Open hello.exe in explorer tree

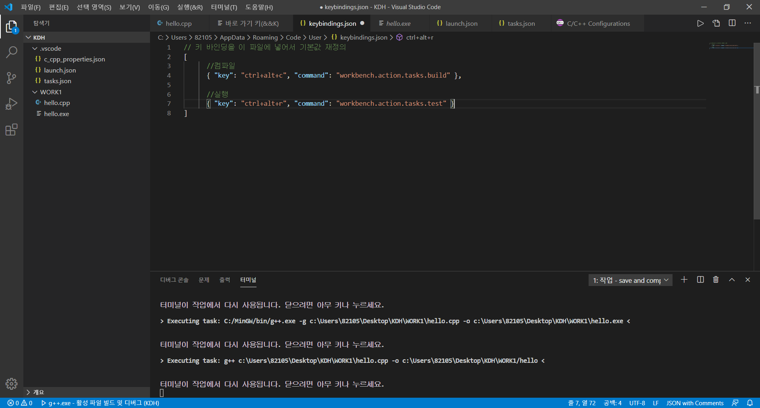click(87, 114)
